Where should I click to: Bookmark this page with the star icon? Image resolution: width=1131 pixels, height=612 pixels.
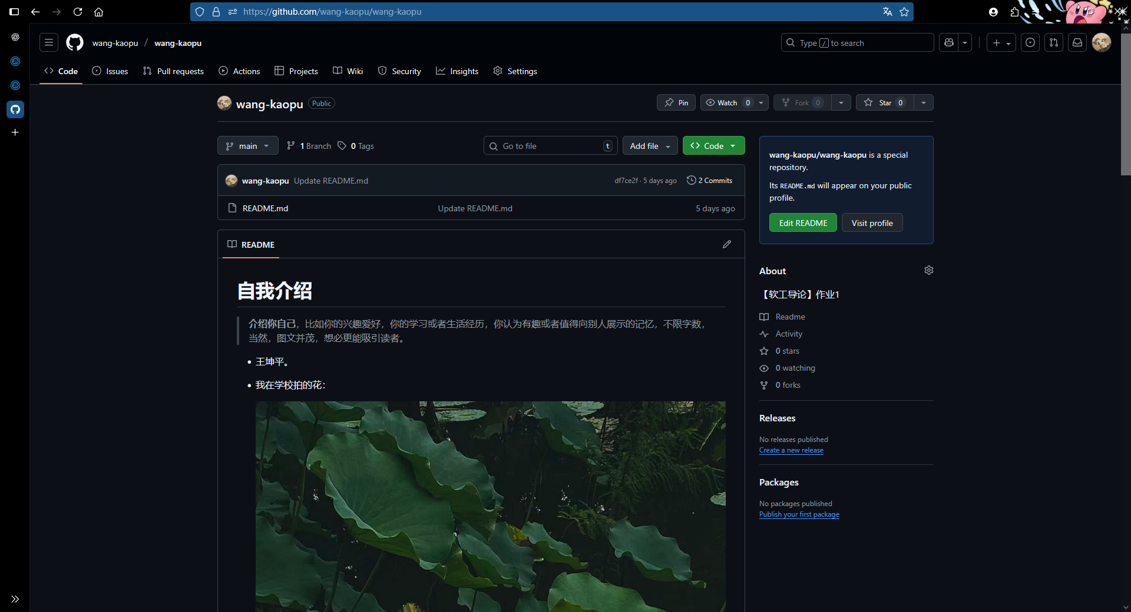[904, 12]
